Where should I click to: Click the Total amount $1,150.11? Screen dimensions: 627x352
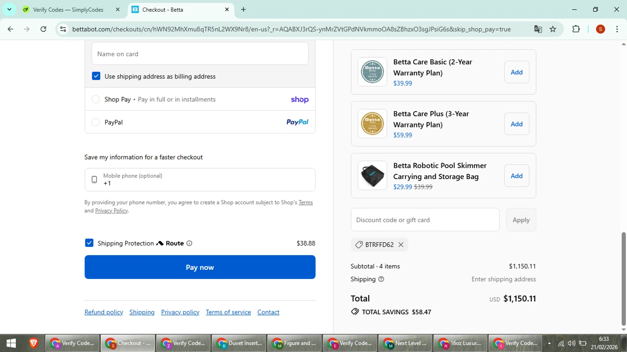click(x=520, y=299)
